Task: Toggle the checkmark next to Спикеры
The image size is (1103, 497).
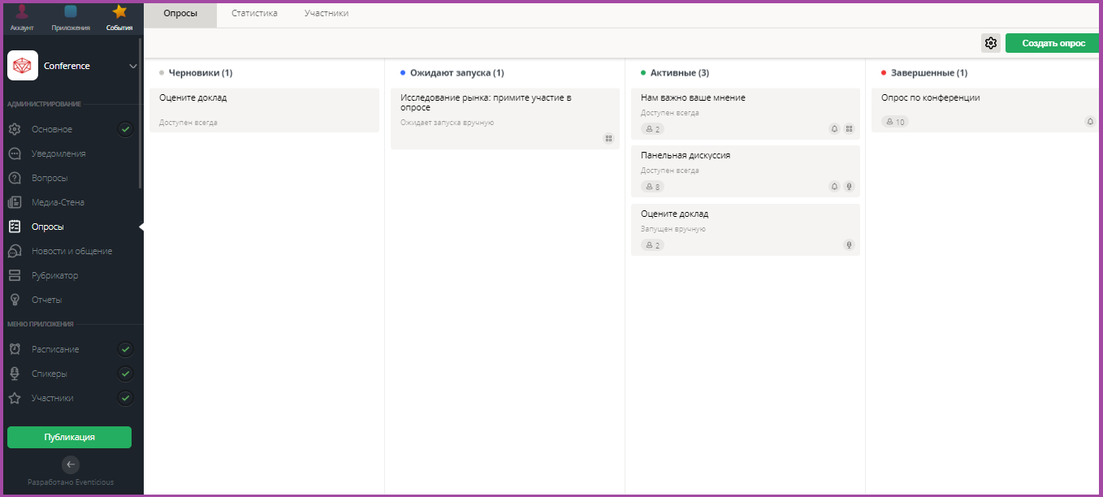Action: click(125, 374)
